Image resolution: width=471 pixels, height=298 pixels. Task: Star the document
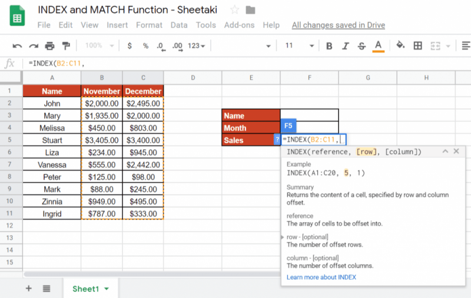234,10
